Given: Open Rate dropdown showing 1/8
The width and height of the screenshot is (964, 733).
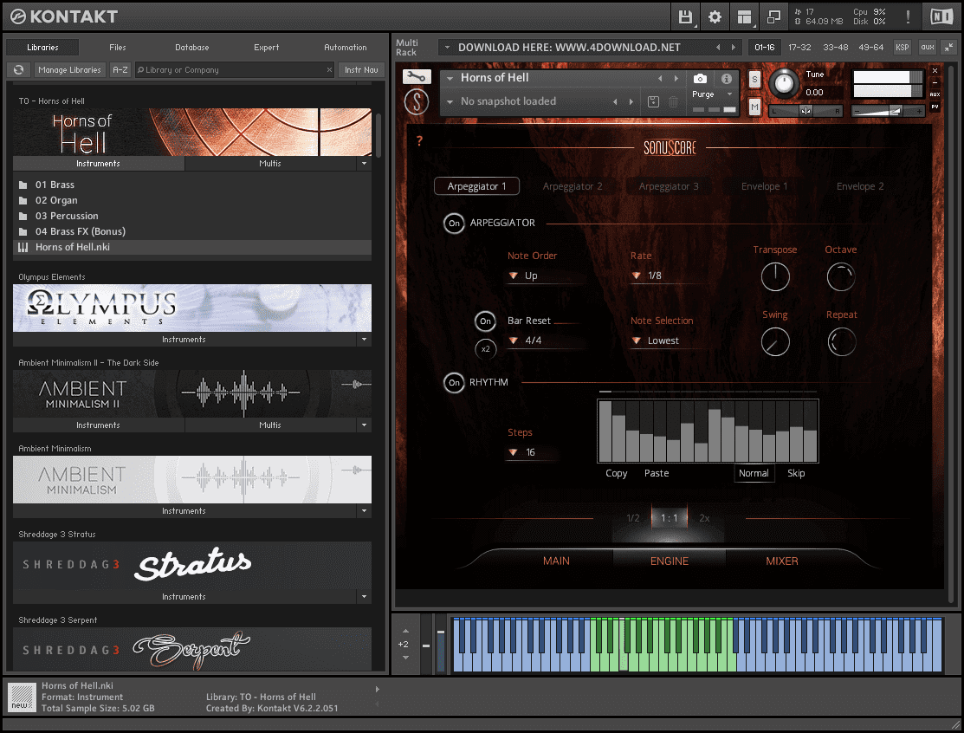Looking at the screenshot, I should coord(667,276).
